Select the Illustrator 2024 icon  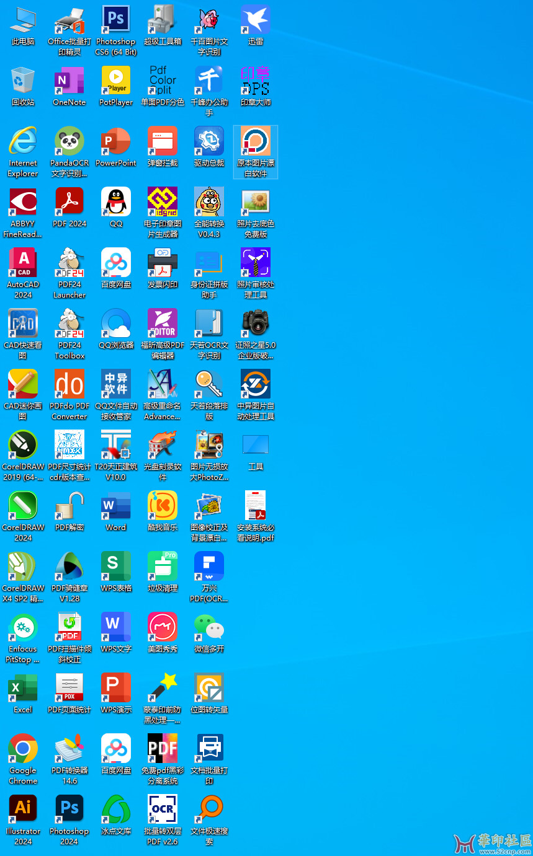[23, 810]
